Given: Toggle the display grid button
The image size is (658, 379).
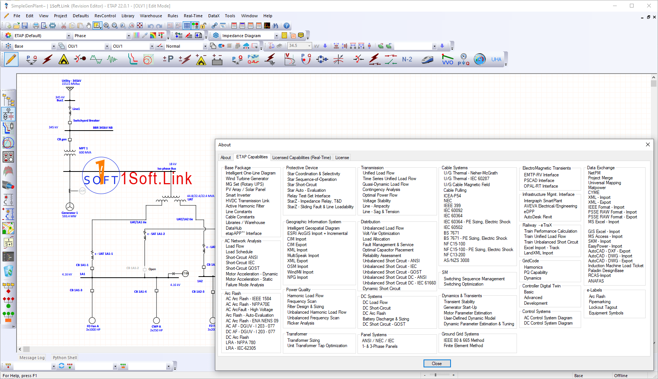Looking at the screenshot, I should click(x=187, y=26).
